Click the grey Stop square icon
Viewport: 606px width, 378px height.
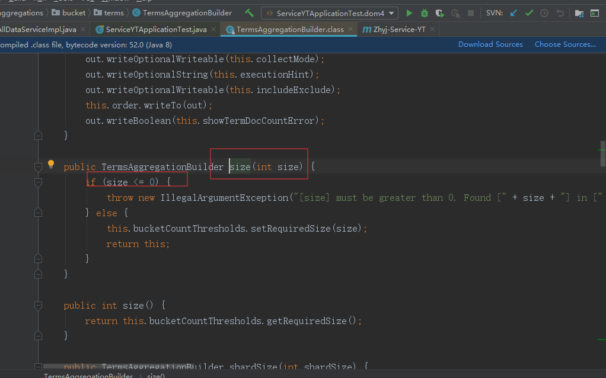click(x=471, y=13)
